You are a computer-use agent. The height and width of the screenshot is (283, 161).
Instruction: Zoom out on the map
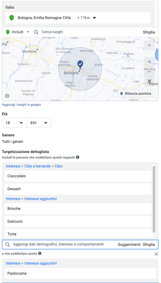(x=149, y=72)
